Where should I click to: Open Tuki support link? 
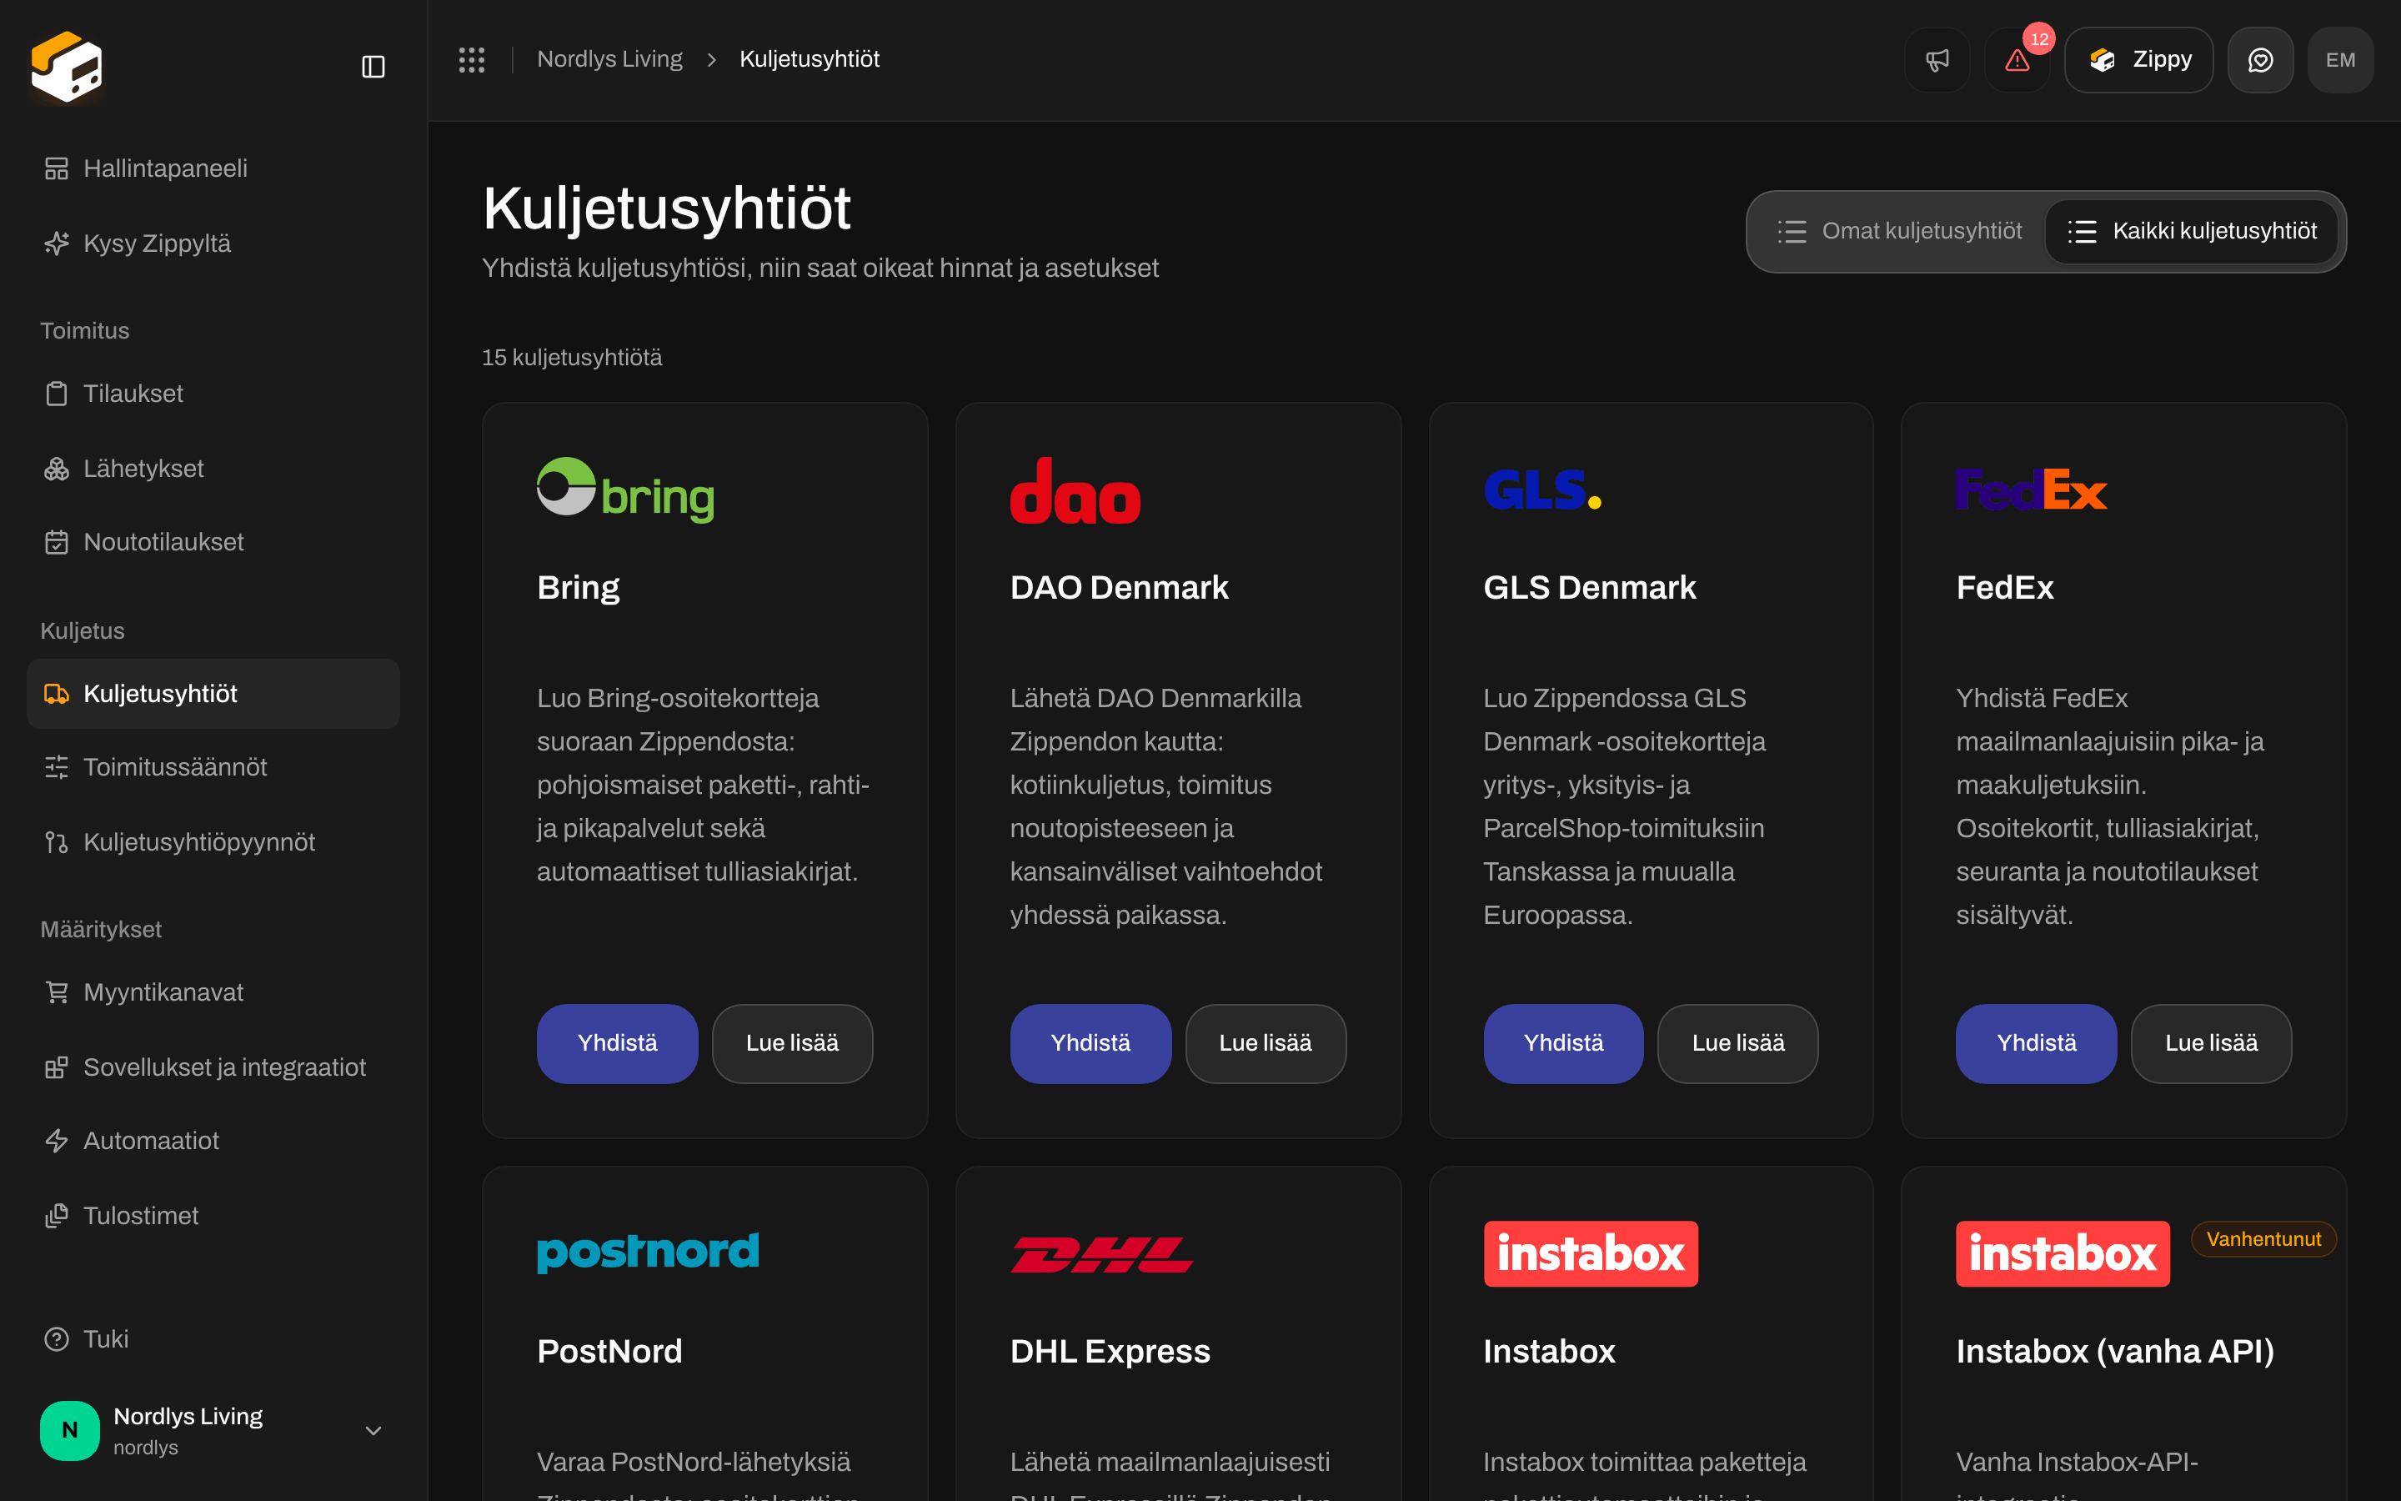coord(213,1339)
